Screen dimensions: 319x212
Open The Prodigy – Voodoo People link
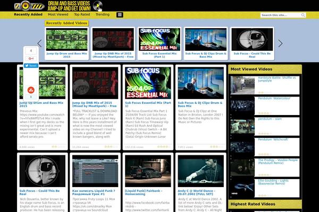(x=278, y=162)
